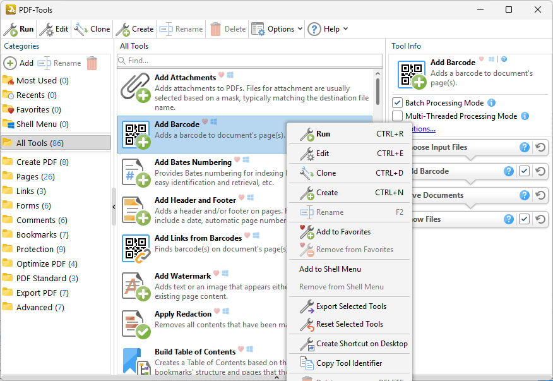Select the Add Links from Barcodes icon

tap(136, 248)
